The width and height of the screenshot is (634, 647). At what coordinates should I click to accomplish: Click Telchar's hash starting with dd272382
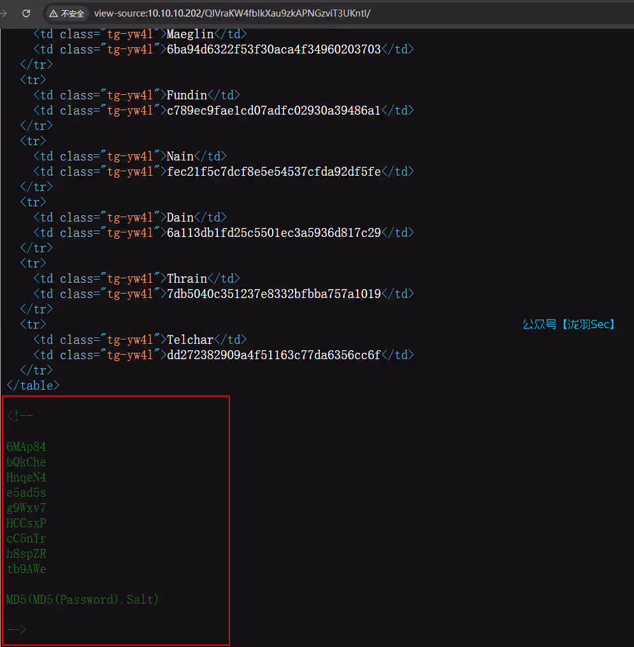point(273,355)
